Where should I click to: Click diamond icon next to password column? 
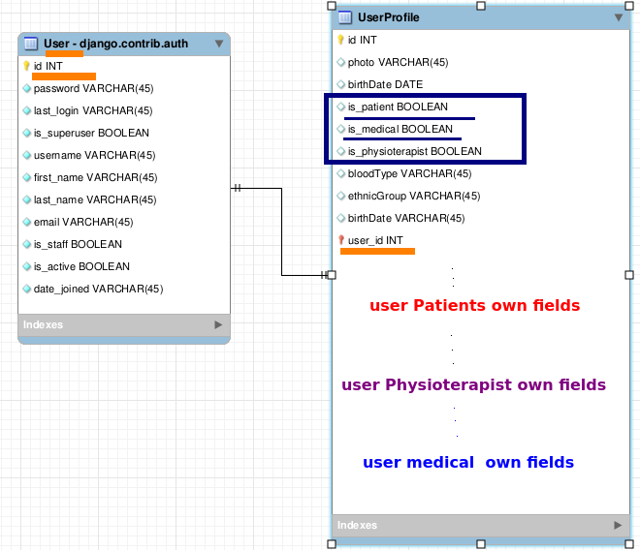[x=27, y=88]
